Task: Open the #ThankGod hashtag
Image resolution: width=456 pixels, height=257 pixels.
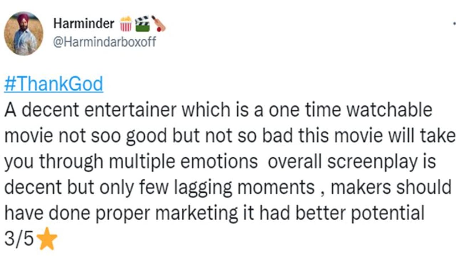Action: tap(54, 84)
